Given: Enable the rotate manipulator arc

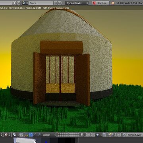Looking at the screenshot, I should point(35,135).
